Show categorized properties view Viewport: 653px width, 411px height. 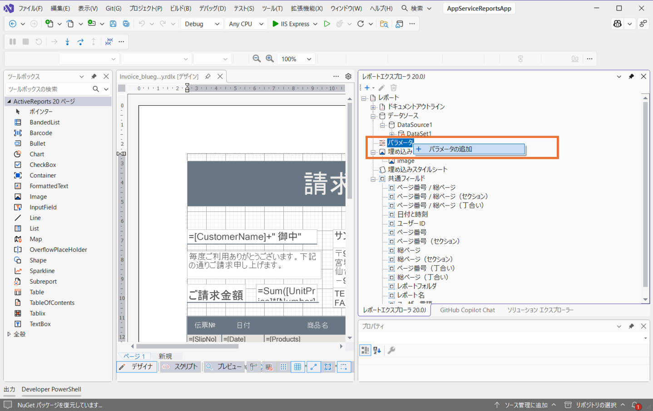[365, 350]
